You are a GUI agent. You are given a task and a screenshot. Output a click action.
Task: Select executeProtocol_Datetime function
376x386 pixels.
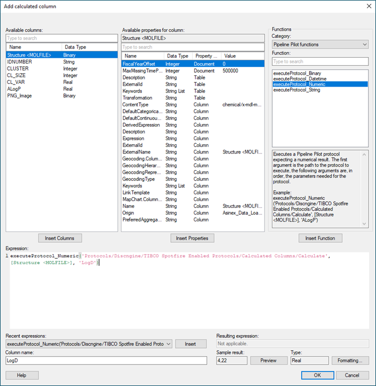click(x=320, y=79)
